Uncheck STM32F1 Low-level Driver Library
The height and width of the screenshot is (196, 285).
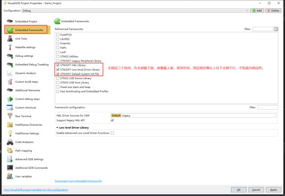tap(58, 69)
